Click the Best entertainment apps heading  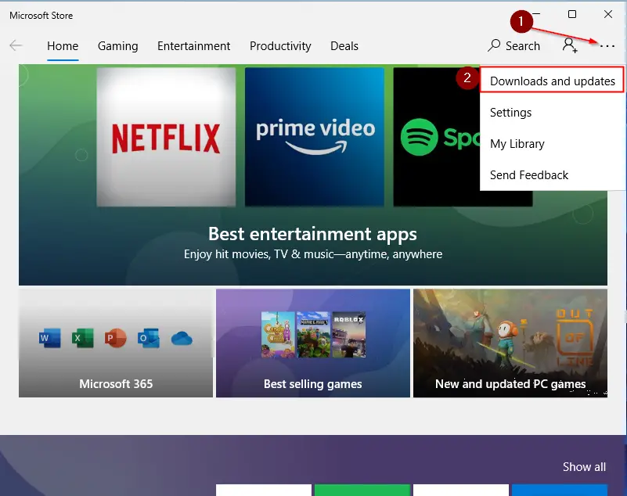point(312,234)
